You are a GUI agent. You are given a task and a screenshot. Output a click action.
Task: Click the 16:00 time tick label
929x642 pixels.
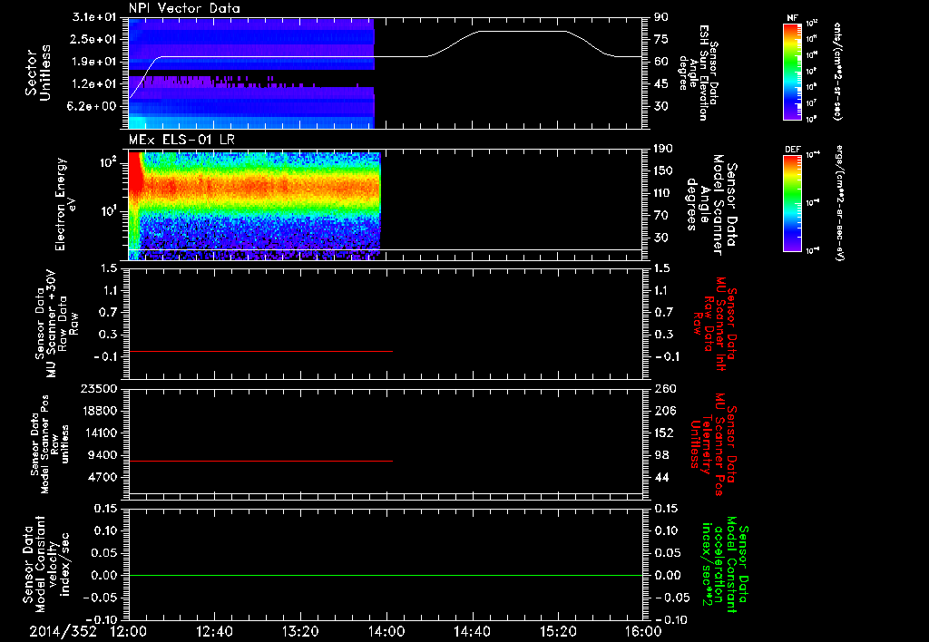pos(643,631)
